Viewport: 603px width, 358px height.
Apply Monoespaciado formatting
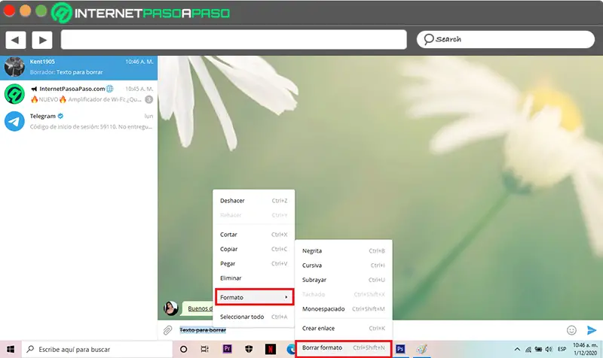(x=344, y=309)
